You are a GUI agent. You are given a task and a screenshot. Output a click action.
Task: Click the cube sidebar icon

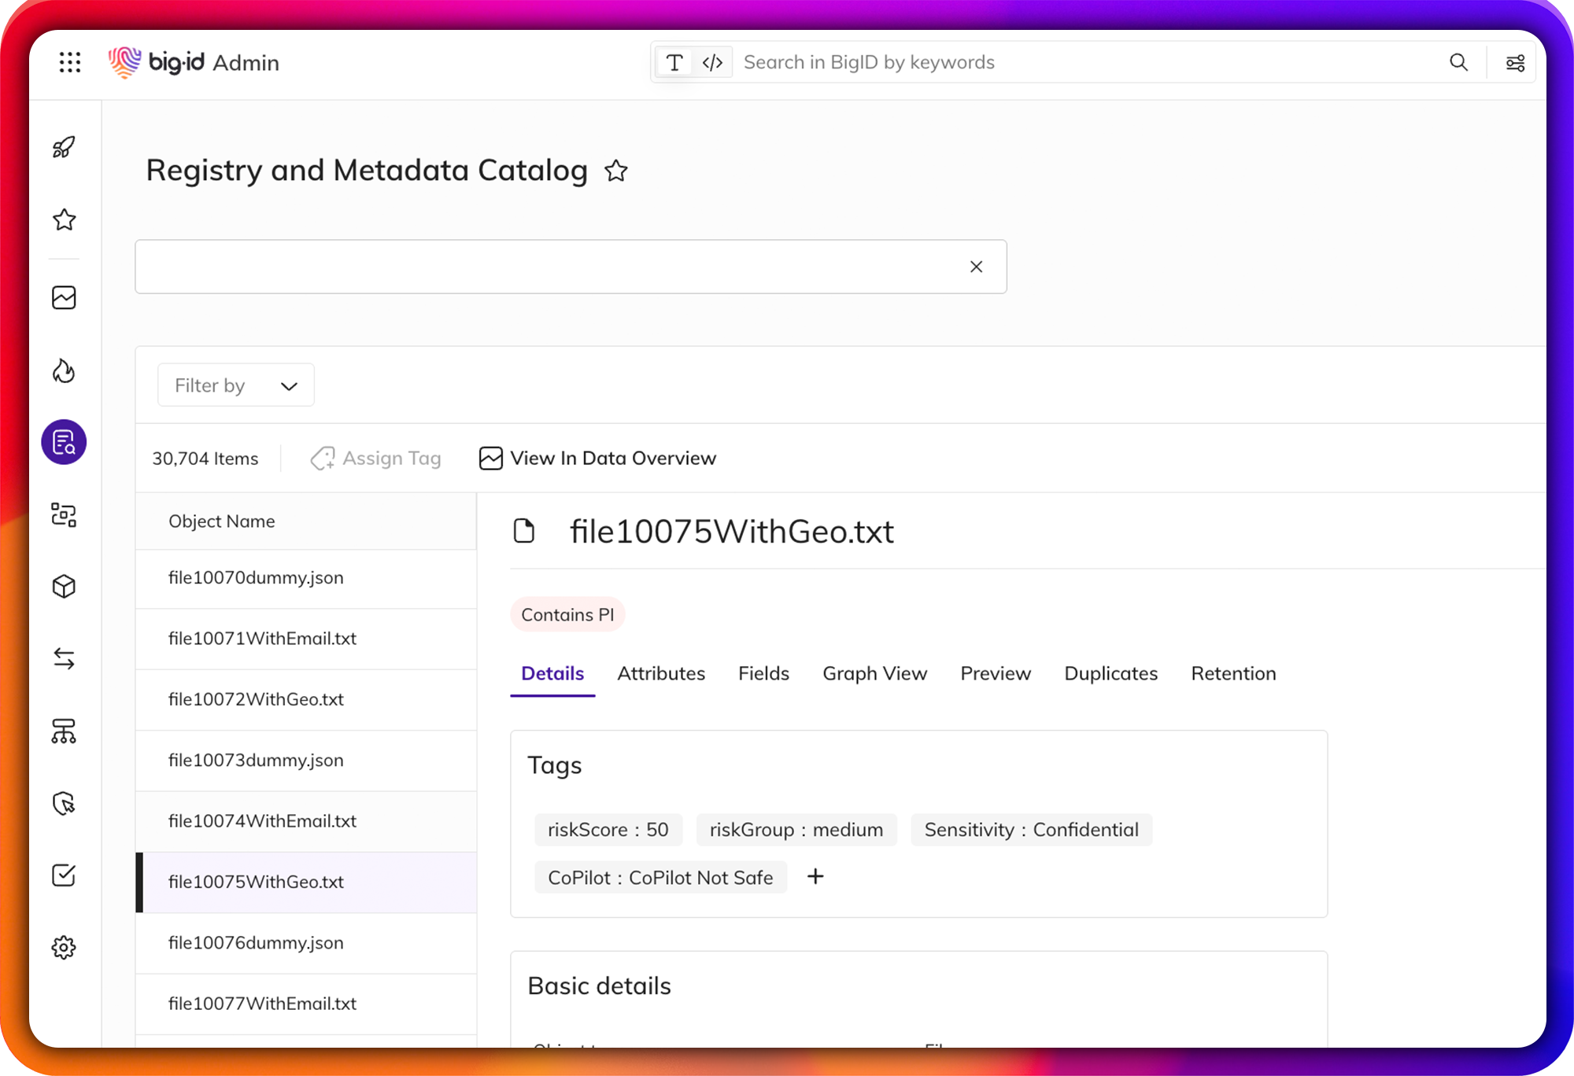(64, 586)
